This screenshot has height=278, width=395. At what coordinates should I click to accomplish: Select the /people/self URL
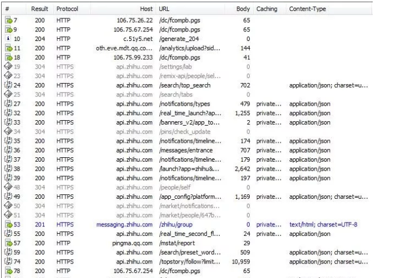click(x=175, y=187)
